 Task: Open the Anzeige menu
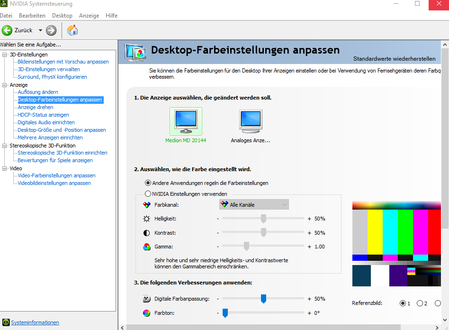coord(89,16)
